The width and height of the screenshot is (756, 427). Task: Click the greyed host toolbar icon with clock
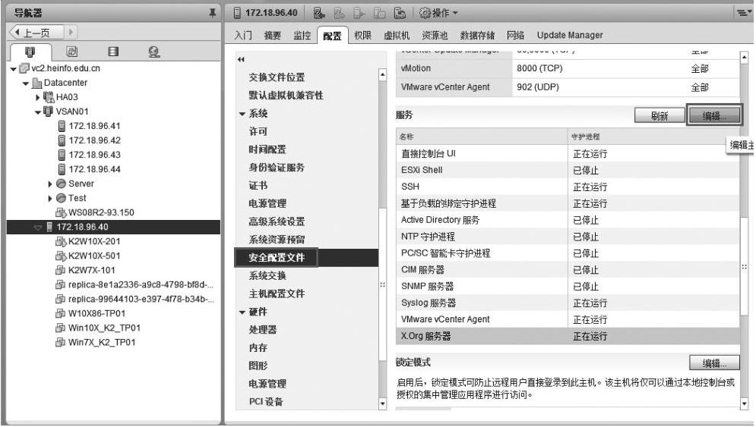tap(380, 13)
